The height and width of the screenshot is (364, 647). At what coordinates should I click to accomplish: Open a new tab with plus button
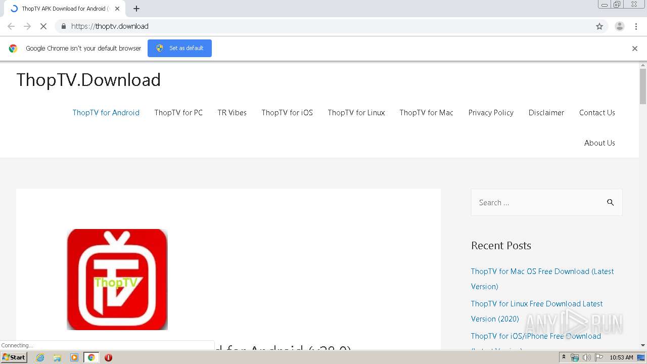pyautogui.click(x=136, y=9)
